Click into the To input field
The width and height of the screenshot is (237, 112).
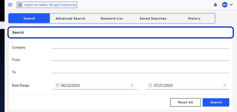[x=141, y=71]
